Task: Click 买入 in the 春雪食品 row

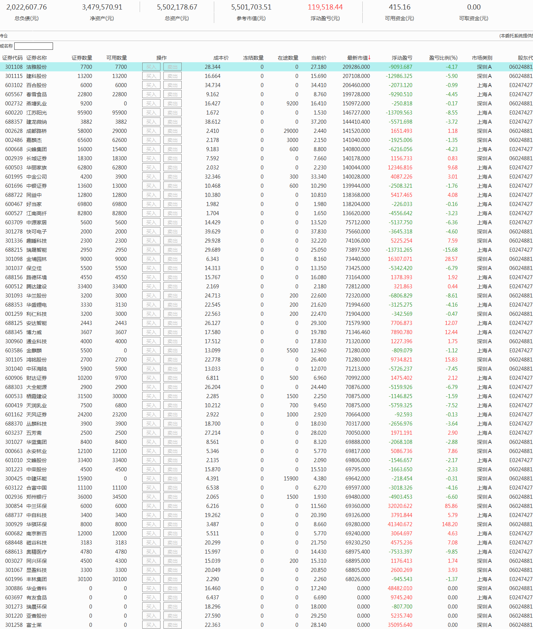Action: (151, 94)
